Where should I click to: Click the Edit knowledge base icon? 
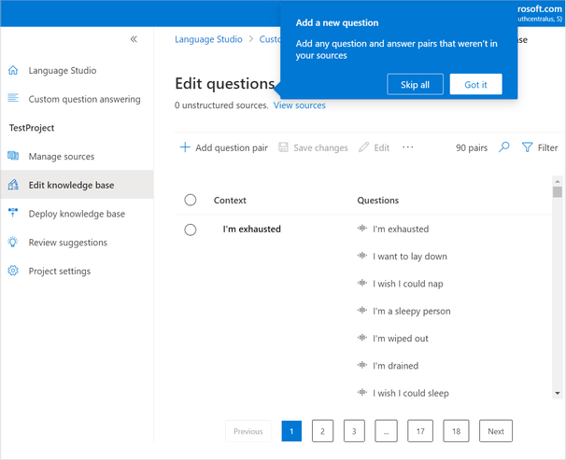pos(13,185)
